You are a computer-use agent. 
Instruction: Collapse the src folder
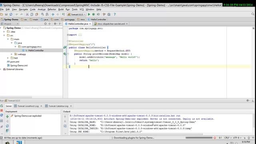pyautogui.click(x=4, y=36)
